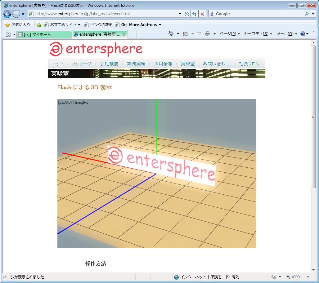Open the ページ(P) menu
The height and width of the screenshot is (283, 319).
(230, 34)
